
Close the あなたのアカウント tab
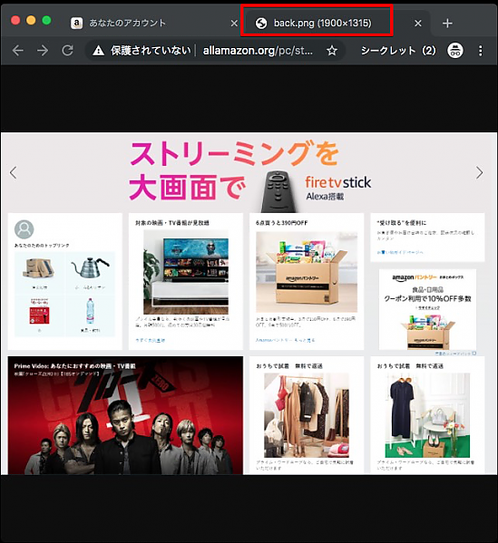tap(234, 24)
